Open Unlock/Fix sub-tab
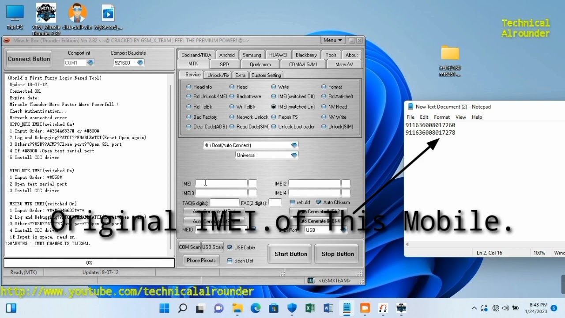The width and height of the screenshot is (565, 318). pyautogui.click(x=218, y=75)
